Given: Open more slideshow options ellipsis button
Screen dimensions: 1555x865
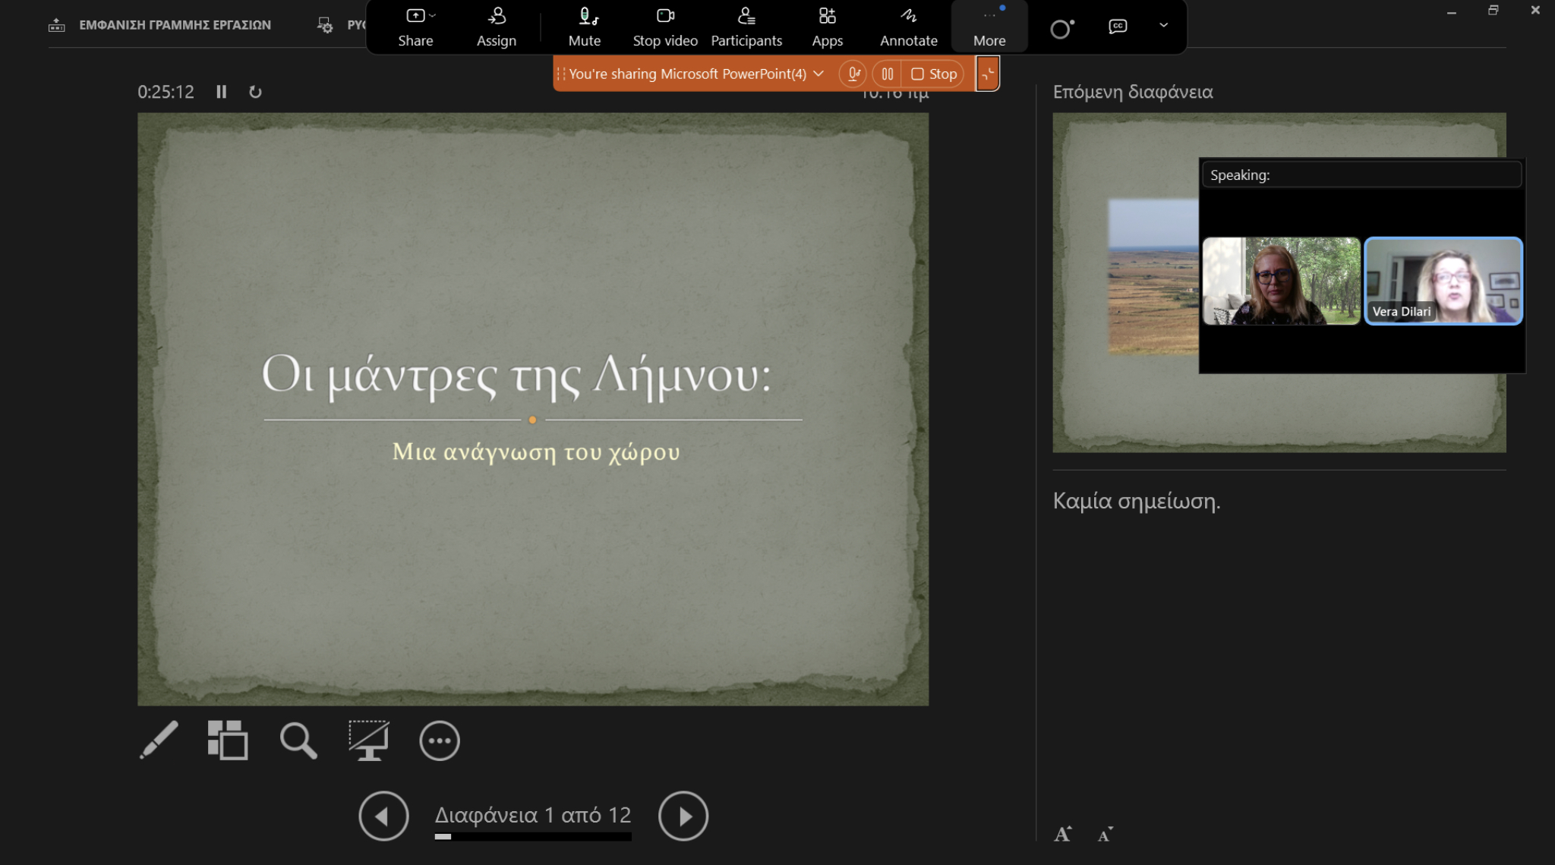Looking at the screenshot, I should coord(439,741).
